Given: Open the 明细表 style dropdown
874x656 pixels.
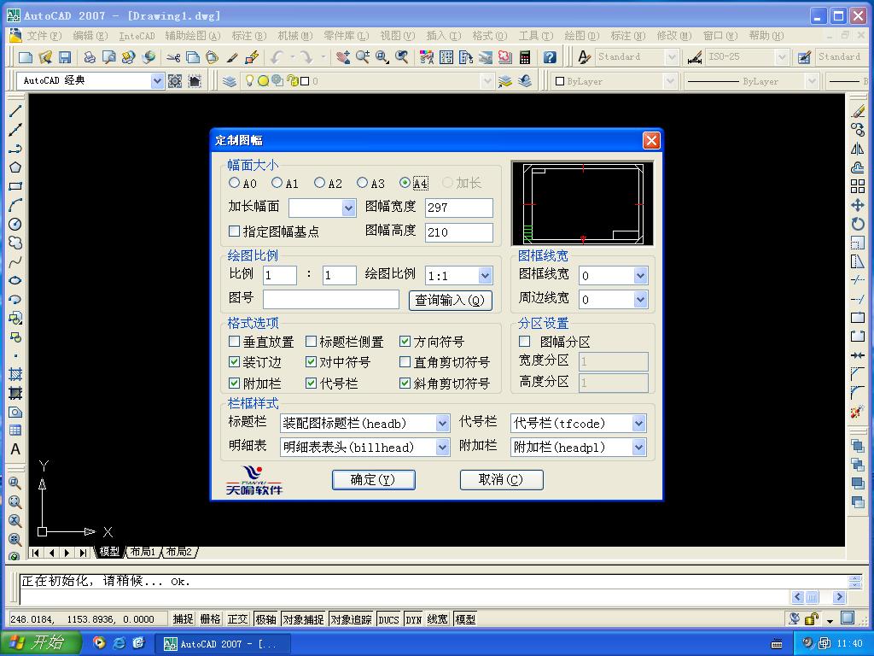Looking at the screenshot, I should (442, 447).
